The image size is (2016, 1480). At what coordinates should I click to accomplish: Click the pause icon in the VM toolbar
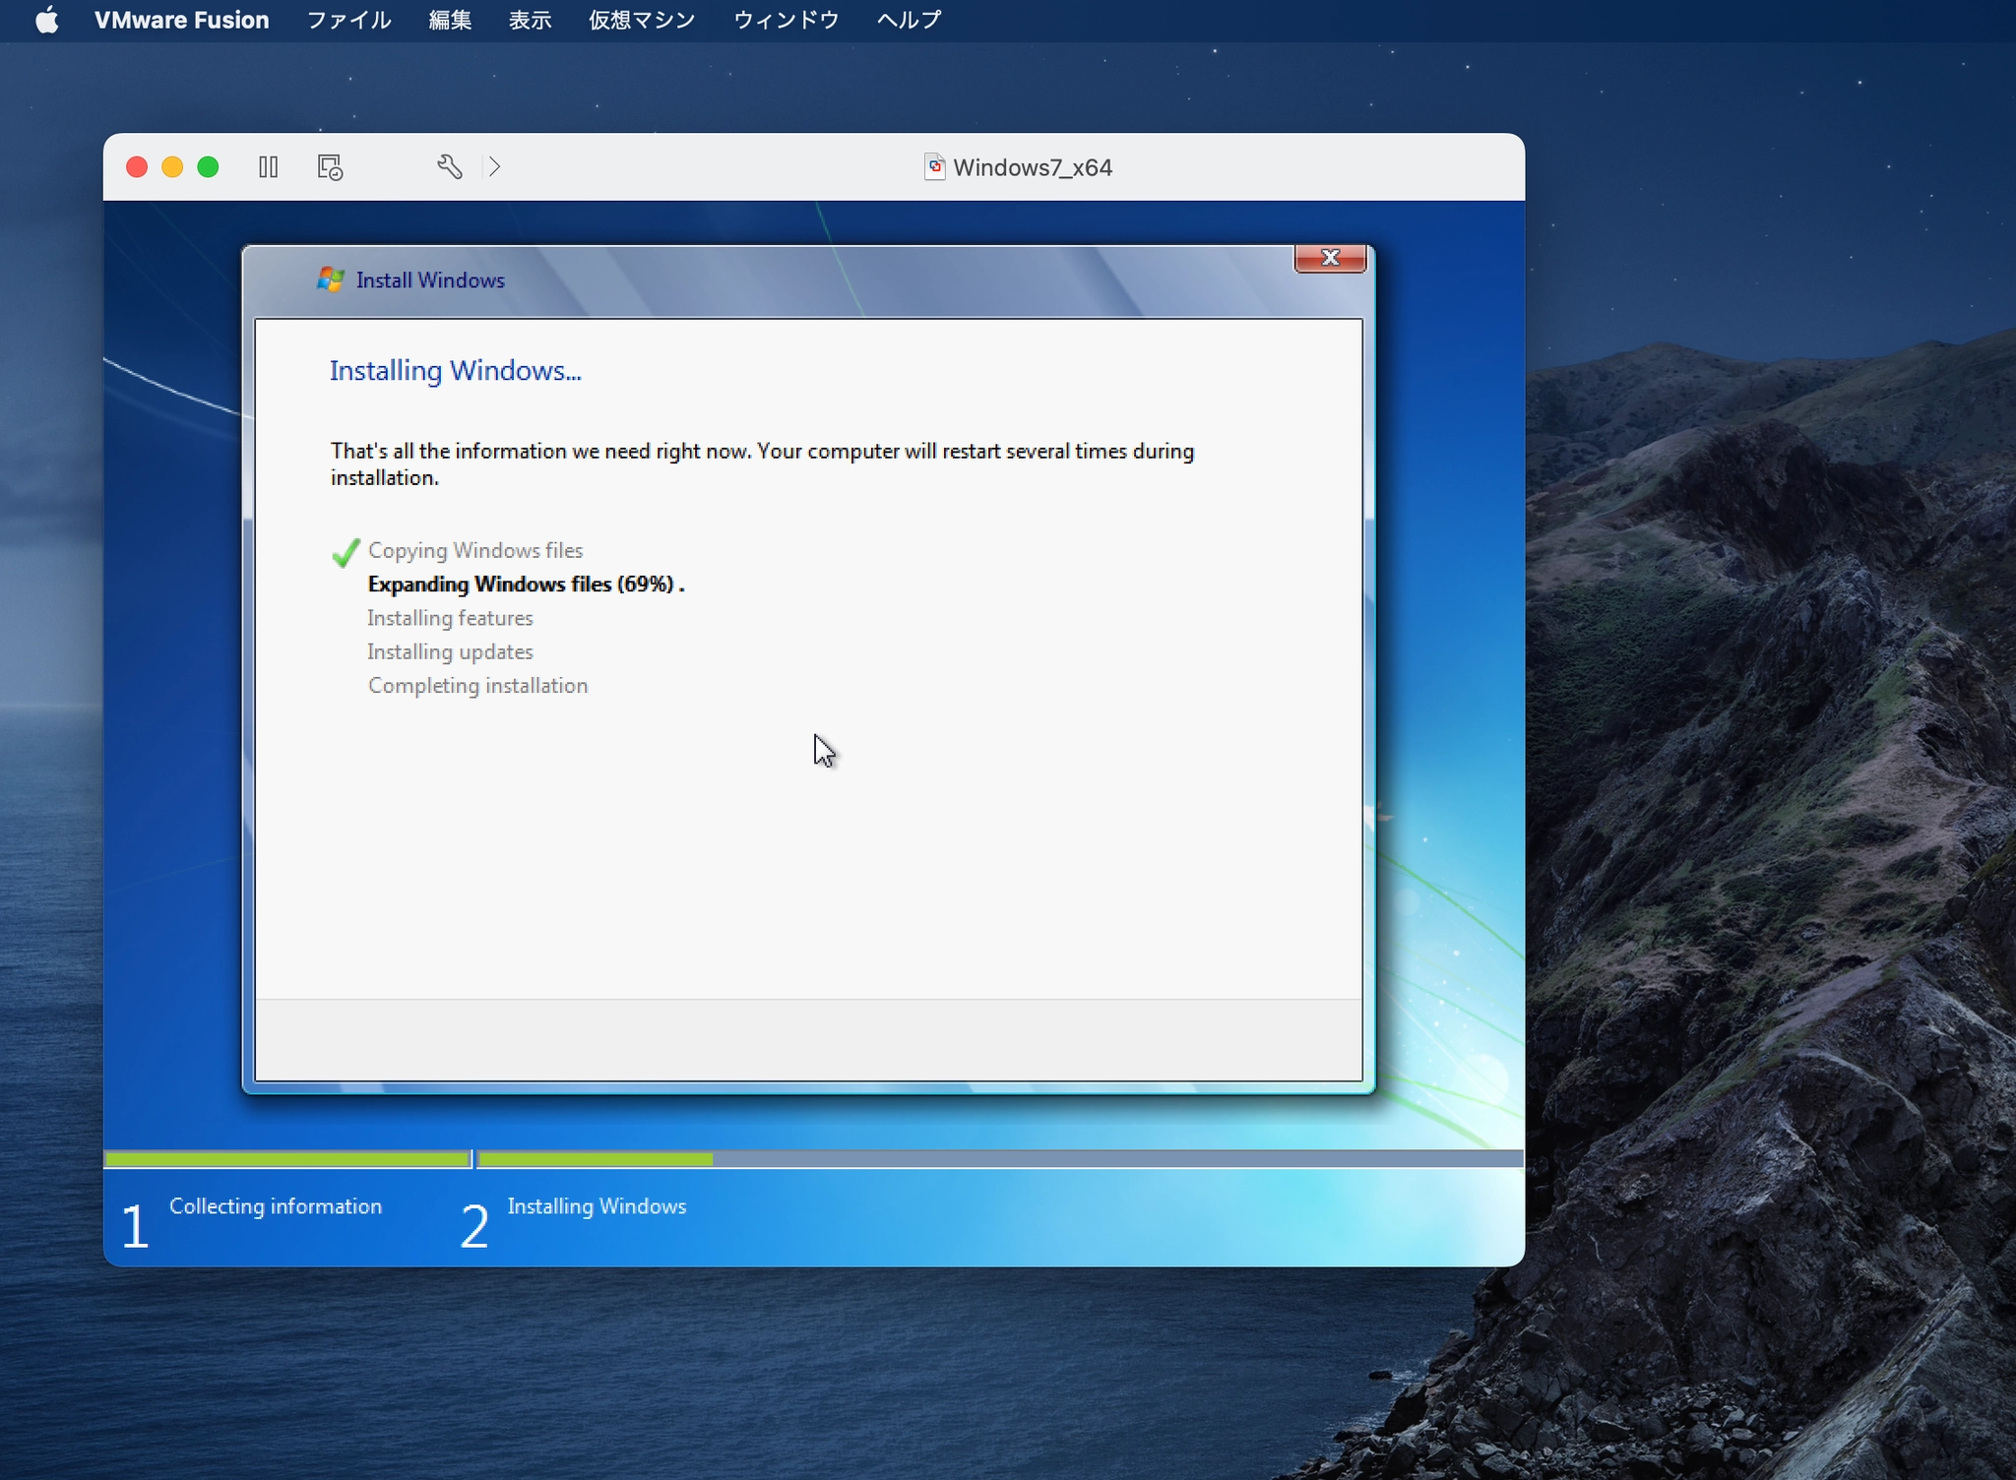click(x=268, y=166)
